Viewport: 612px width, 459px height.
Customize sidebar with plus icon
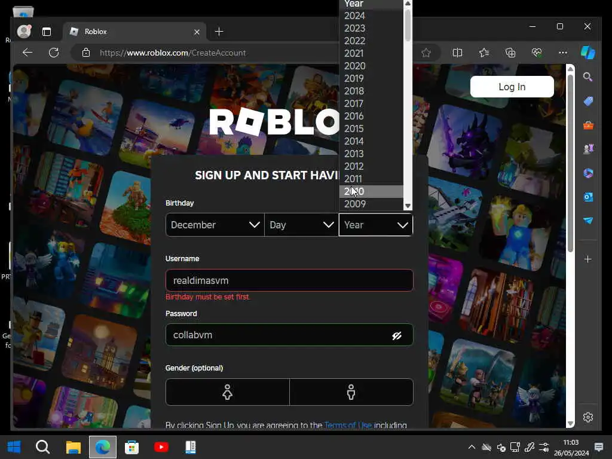[x=588, y=259]
